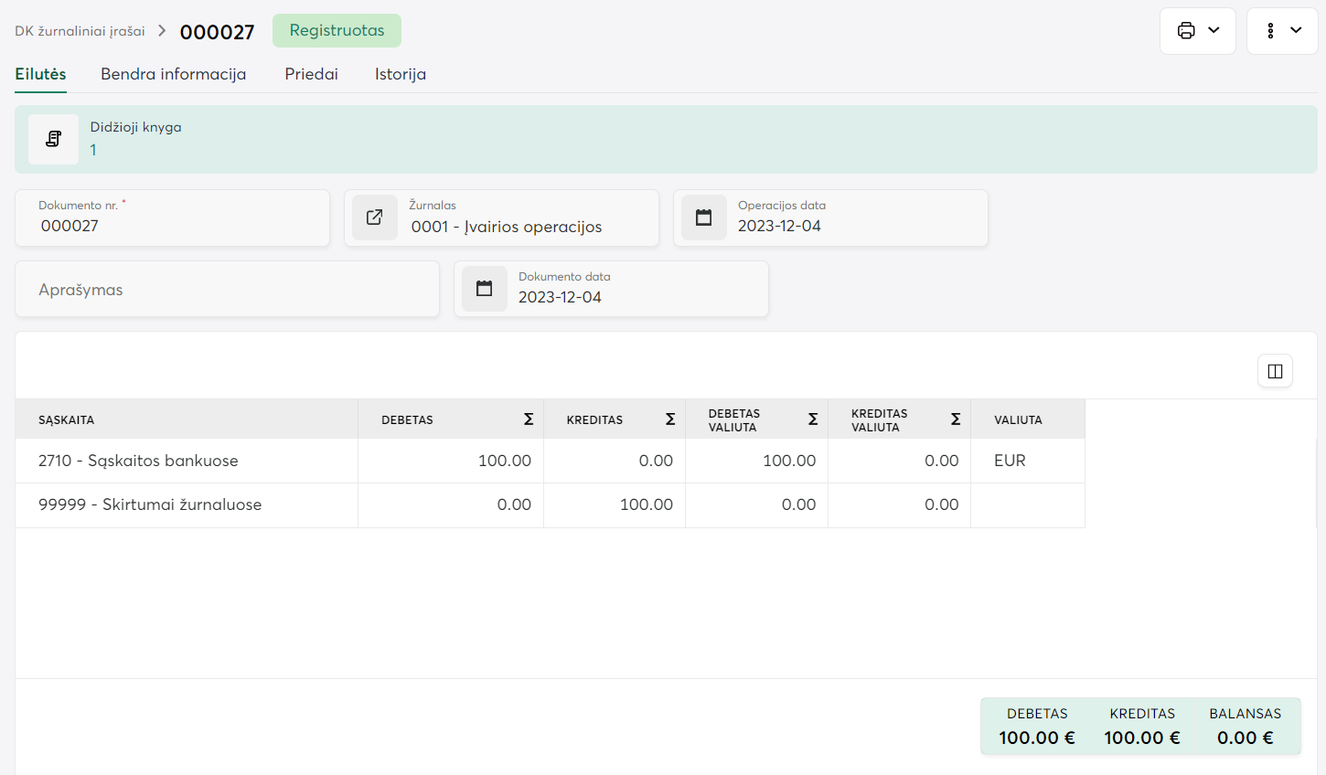Select the 99999 - Skirtumai žurnaluose row

coord(150,504)
